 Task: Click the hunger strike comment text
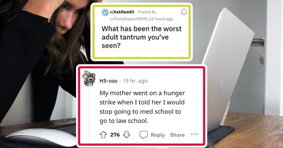(x=142, y=107)
